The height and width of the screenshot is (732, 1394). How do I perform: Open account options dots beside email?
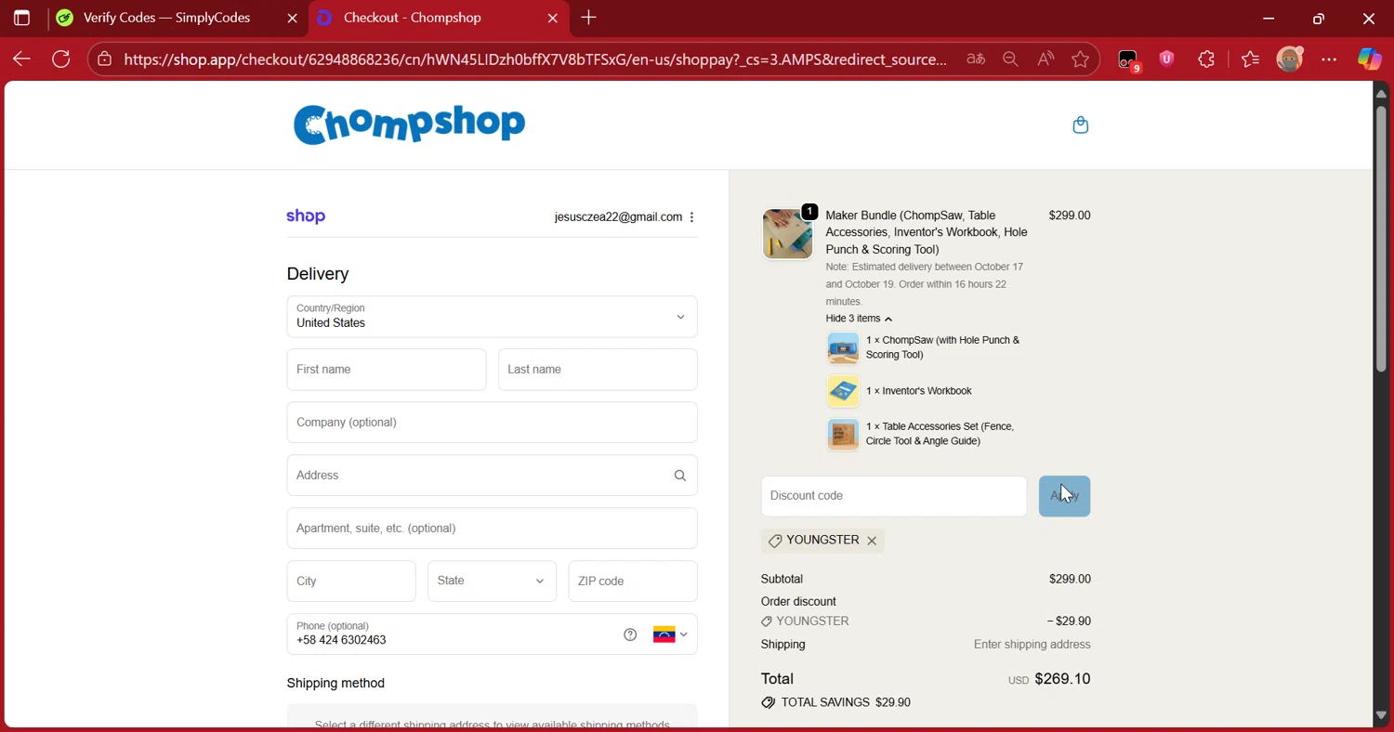691,217
